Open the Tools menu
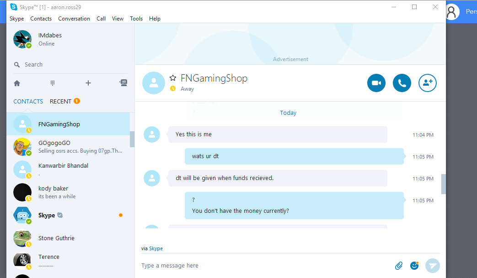This screenshot has height=278, width=477. [136, 19]
